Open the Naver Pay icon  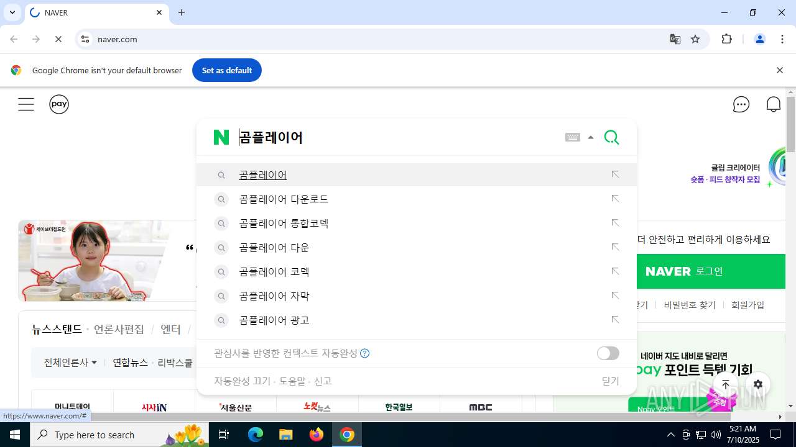pyautogui.click(x=59, y=104)
